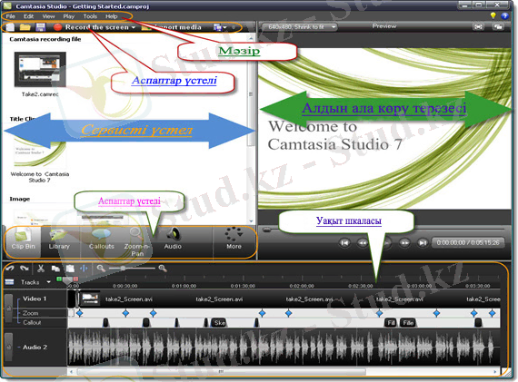Viewport: 518px width, 382px height.
Task: Toggle full screen preview icon
Action: 478,27
